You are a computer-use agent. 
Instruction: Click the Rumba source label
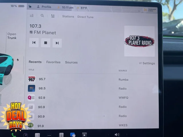pos(124,80)
